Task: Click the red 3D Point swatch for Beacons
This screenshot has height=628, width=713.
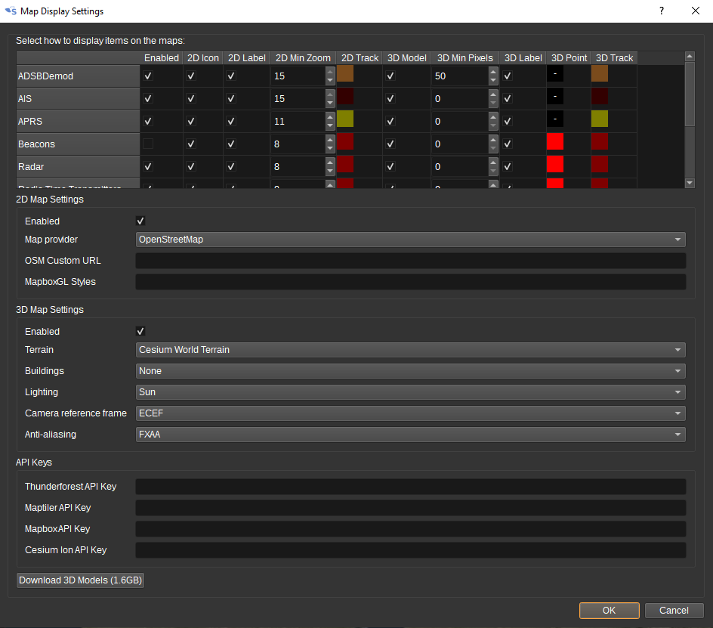Action: pyautogui.click(x=557, y=141)
